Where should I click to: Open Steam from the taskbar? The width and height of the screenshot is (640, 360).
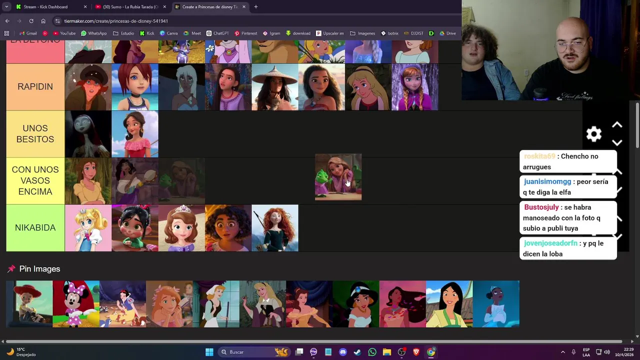click(357, 352)
